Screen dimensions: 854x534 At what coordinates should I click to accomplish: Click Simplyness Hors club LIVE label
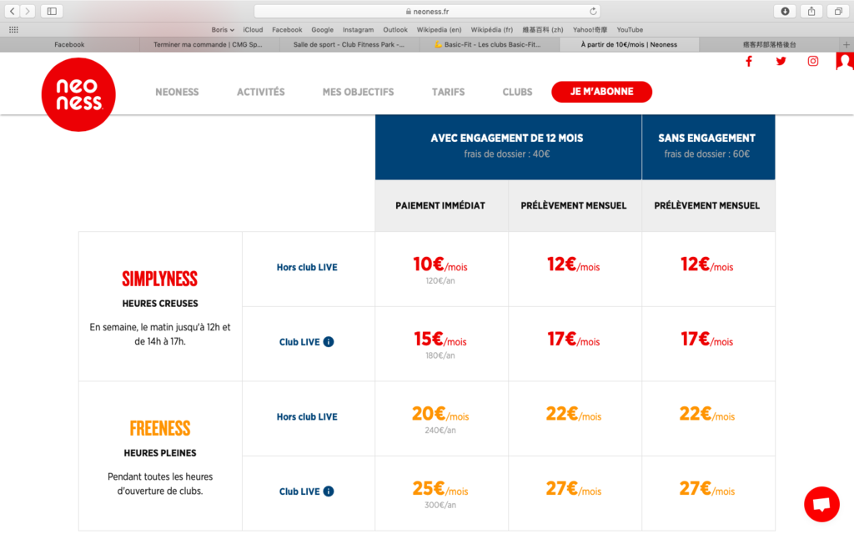307,267
